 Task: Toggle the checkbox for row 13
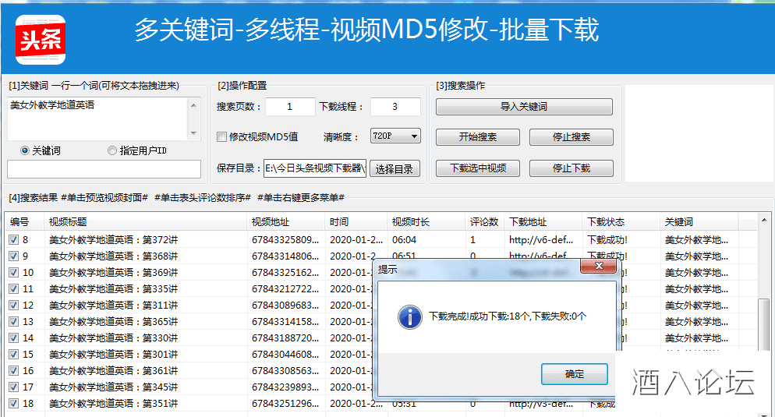13,322
